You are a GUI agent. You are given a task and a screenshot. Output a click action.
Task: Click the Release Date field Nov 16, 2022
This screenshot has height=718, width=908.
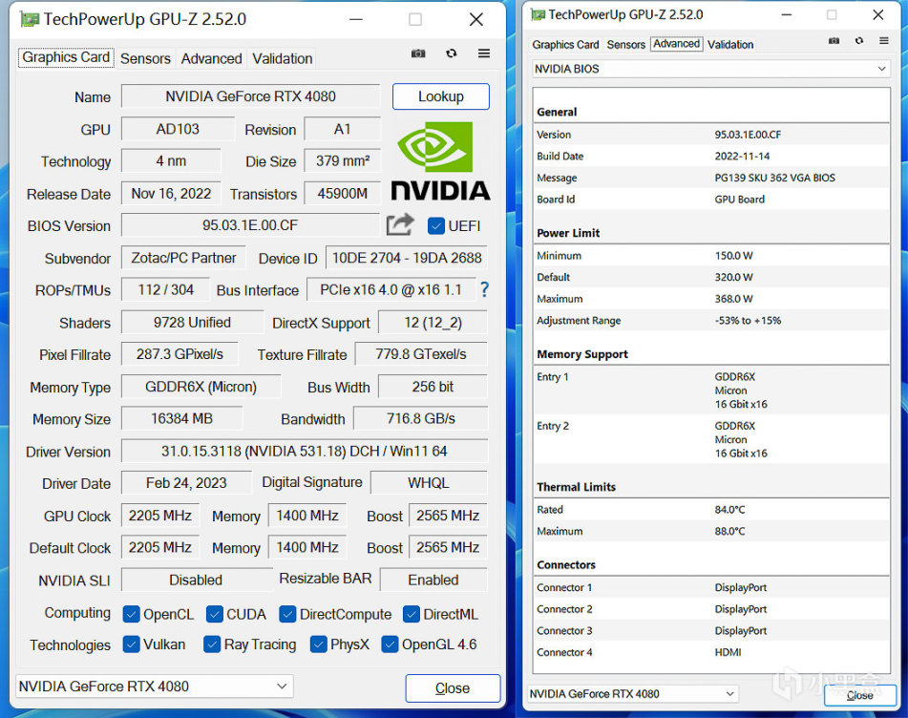tap(171, 194)
